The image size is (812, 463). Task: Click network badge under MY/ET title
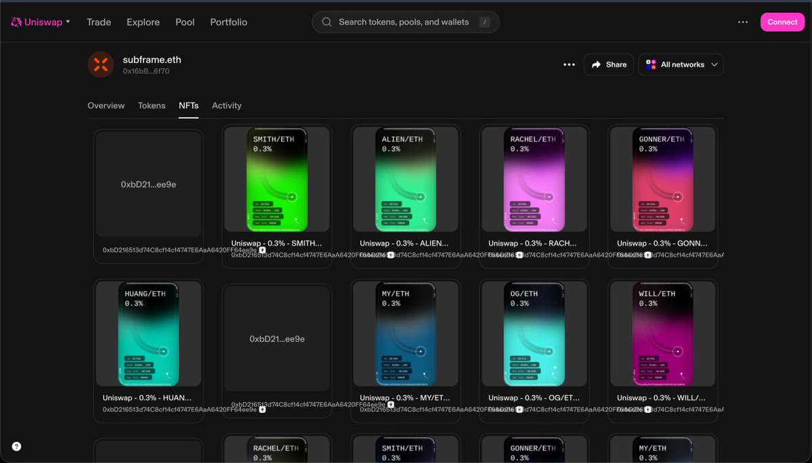[x=519, y=410]
